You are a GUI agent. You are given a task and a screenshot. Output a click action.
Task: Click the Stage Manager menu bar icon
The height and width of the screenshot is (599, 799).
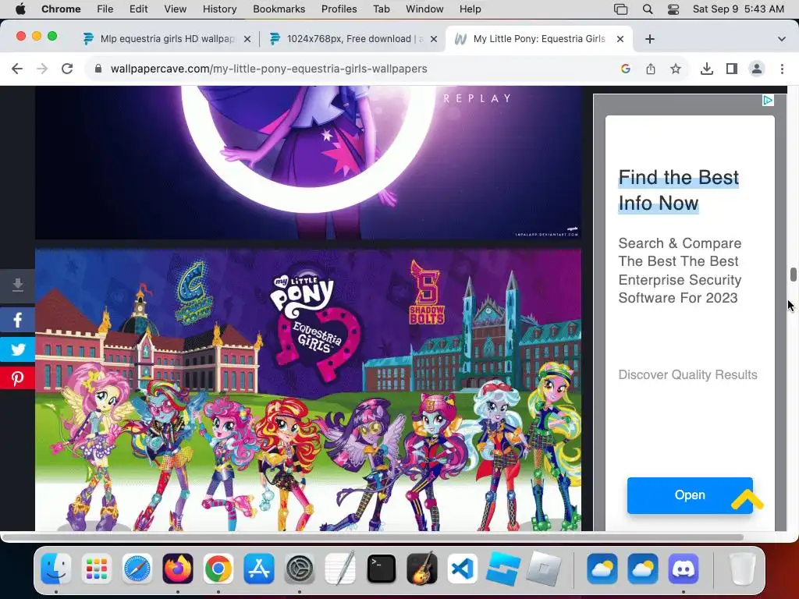point(620,9)
